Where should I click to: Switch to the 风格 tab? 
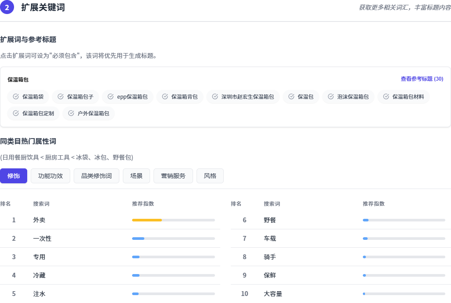click(x=210, y=176)
